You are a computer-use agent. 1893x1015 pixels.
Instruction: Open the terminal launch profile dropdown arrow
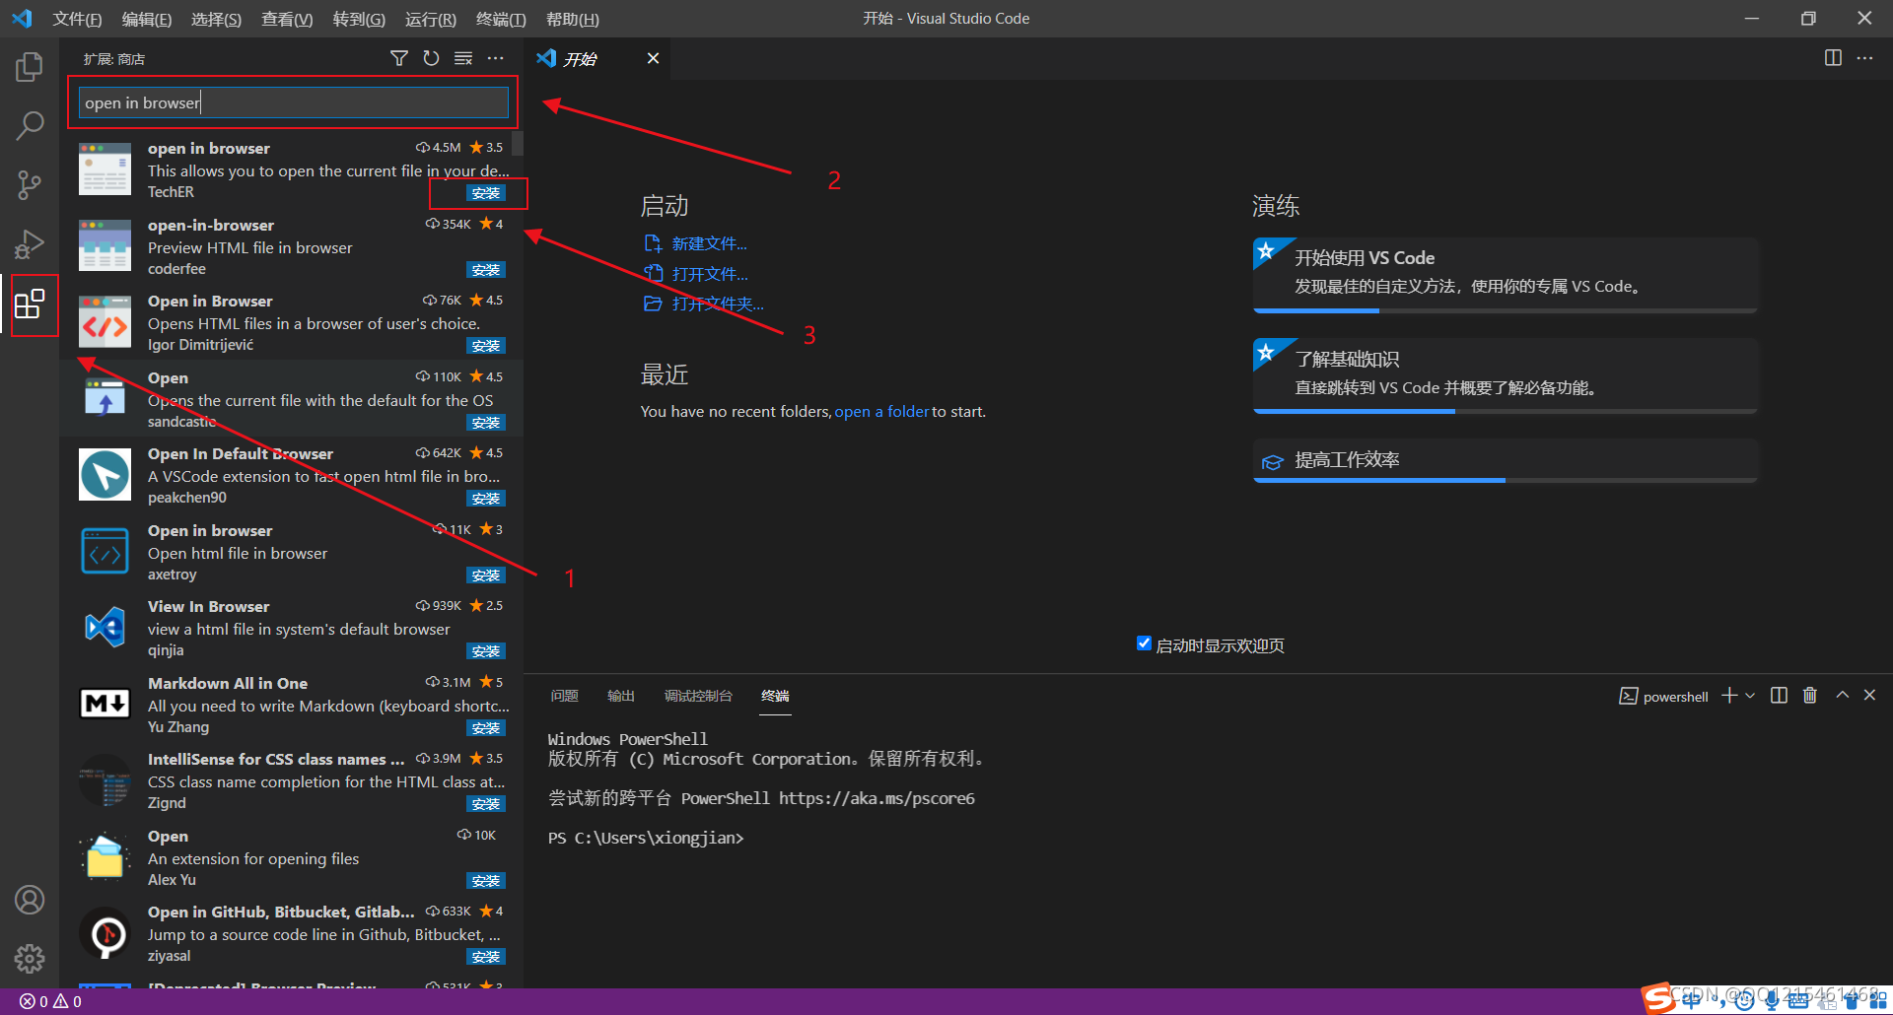tap(1750, 696)
